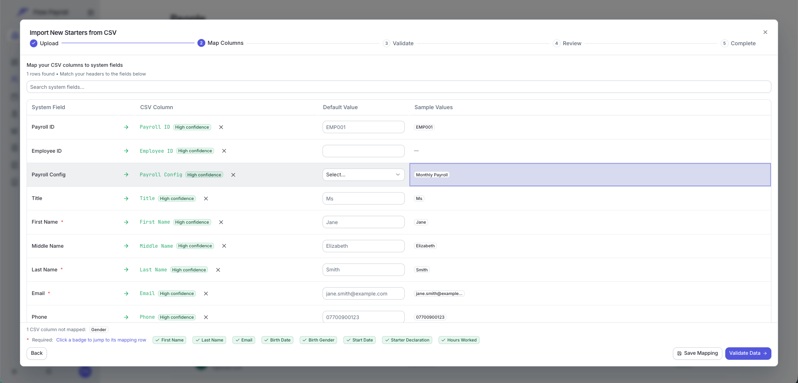The width and height of the screenshot is (798, 383).
Task: Click the unmapped Gender column badge
Action: (x=99, y=330)
